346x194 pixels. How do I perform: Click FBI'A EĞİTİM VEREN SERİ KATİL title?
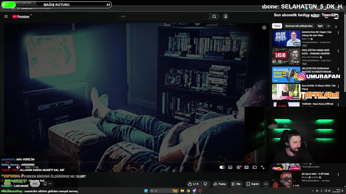(x=316, y=52)
